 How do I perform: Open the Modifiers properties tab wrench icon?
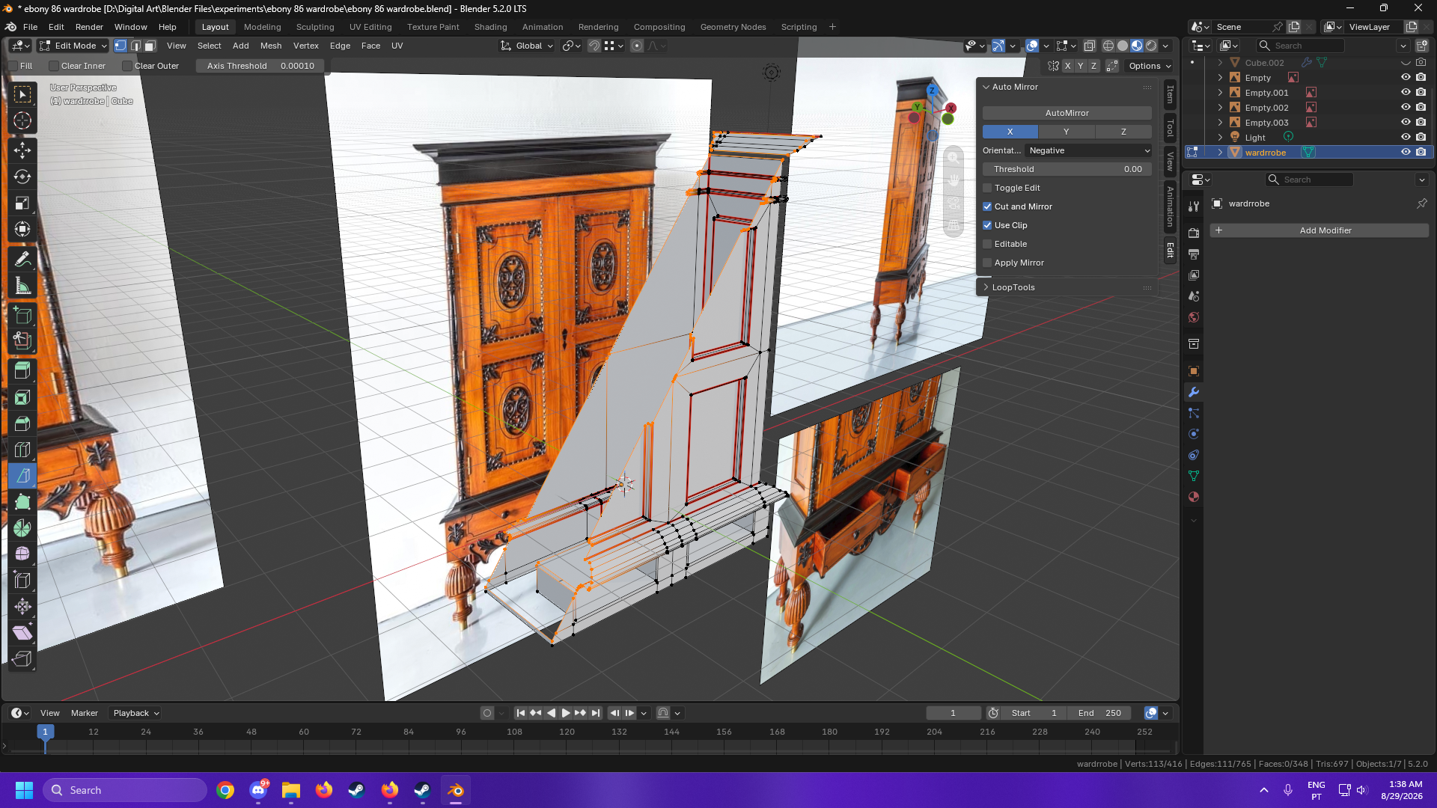point(1194,392)
